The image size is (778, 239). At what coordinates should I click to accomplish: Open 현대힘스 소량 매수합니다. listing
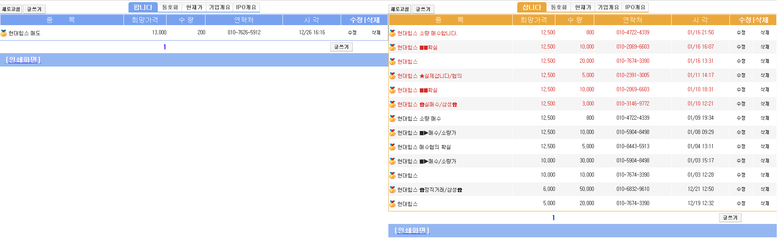click(427, 33)
